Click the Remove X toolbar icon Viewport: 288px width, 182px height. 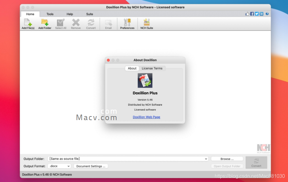point(76,24)
